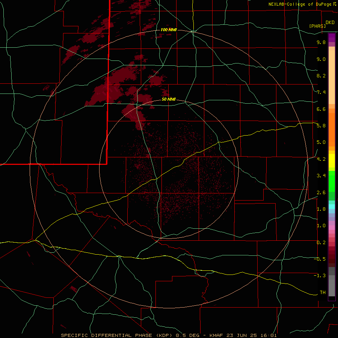This screenshot has height=338, width=338.
Task: Click the 9.8 value on color scale
Action: pyautogui.click(x=321, y=42)
